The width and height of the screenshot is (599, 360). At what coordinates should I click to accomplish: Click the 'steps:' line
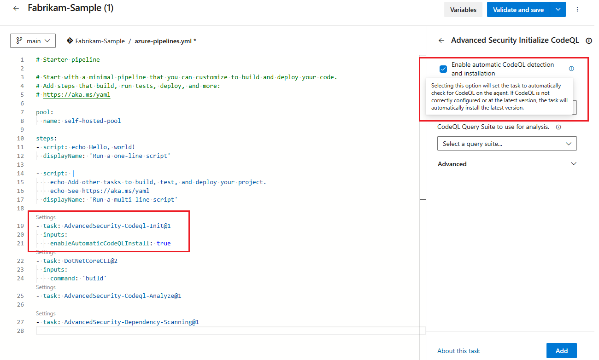pos(47,138)
